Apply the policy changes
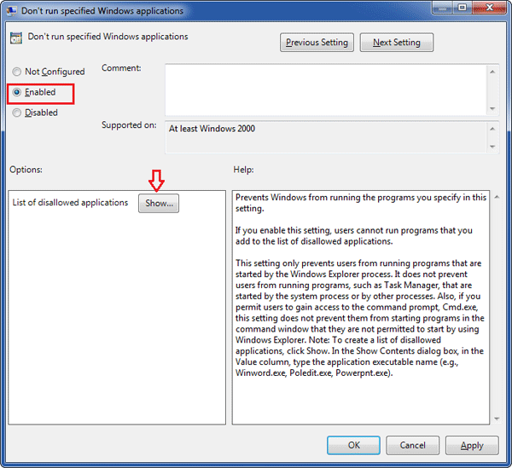512x468 pixels. (x=472, y=445)
